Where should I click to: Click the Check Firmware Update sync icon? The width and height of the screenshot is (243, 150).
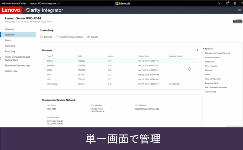57,37
